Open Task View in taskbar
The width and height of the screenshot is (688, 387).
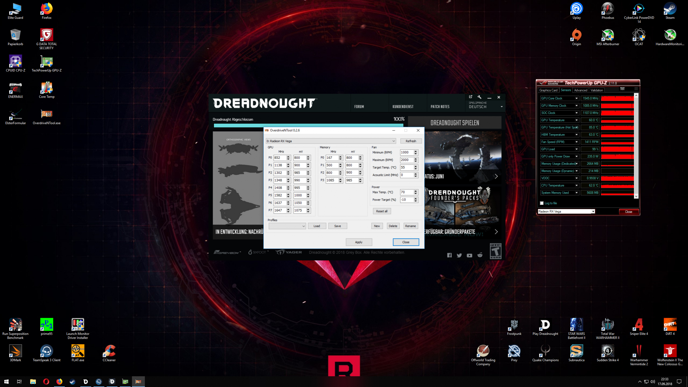tap(19, 381)
